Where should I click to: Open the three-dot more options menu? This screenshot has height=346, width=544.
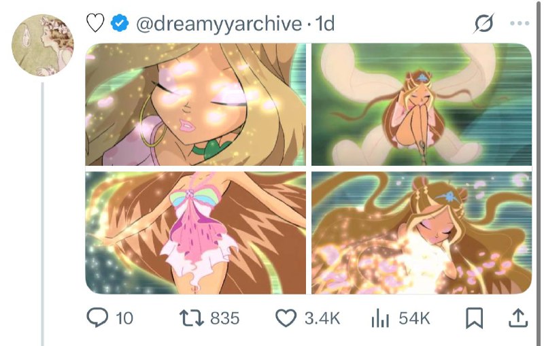click(x=519, y=24)
